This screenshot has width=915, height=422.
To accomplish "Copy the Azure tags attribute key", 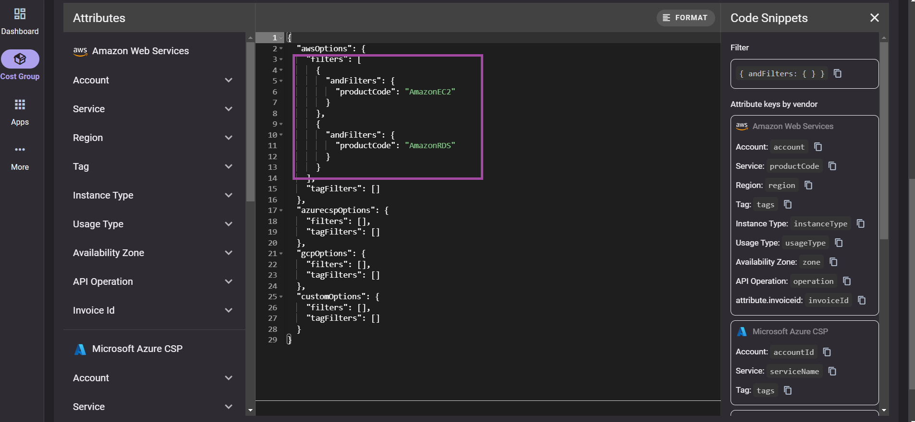I will tap(788, 390).
